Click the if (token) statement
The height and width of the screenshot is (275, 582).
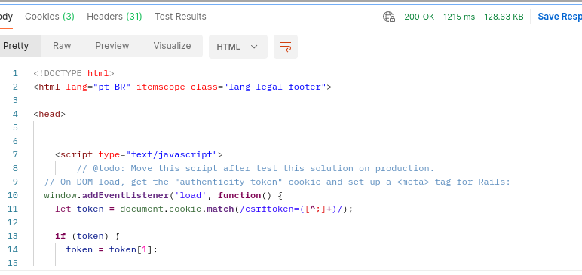pyautogui.click(x=87, y=236)
